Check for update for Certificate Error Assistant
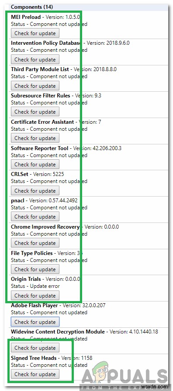 (35, 138)
